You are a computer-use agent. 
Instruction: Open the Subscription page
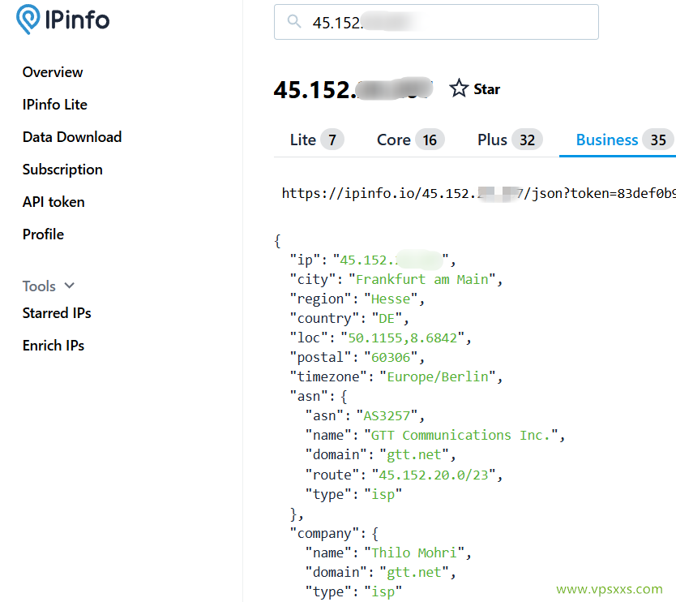pos(62,170)
